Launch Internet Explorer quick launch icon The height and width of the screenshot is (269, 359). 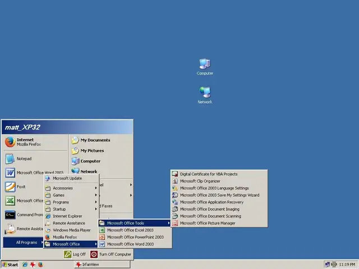coord(25,265)
